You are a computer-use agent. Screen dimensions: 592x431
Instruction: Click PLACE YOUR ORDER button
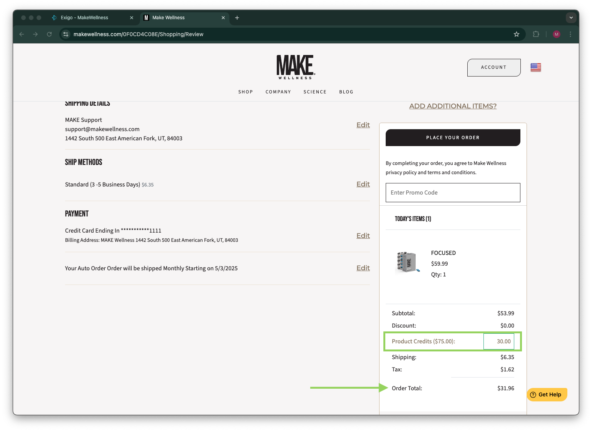pos(453,138)
